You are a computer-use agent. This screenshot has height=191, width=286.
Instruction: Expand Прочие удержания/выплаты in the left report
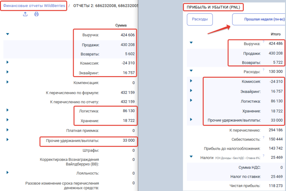click(8, 139)
